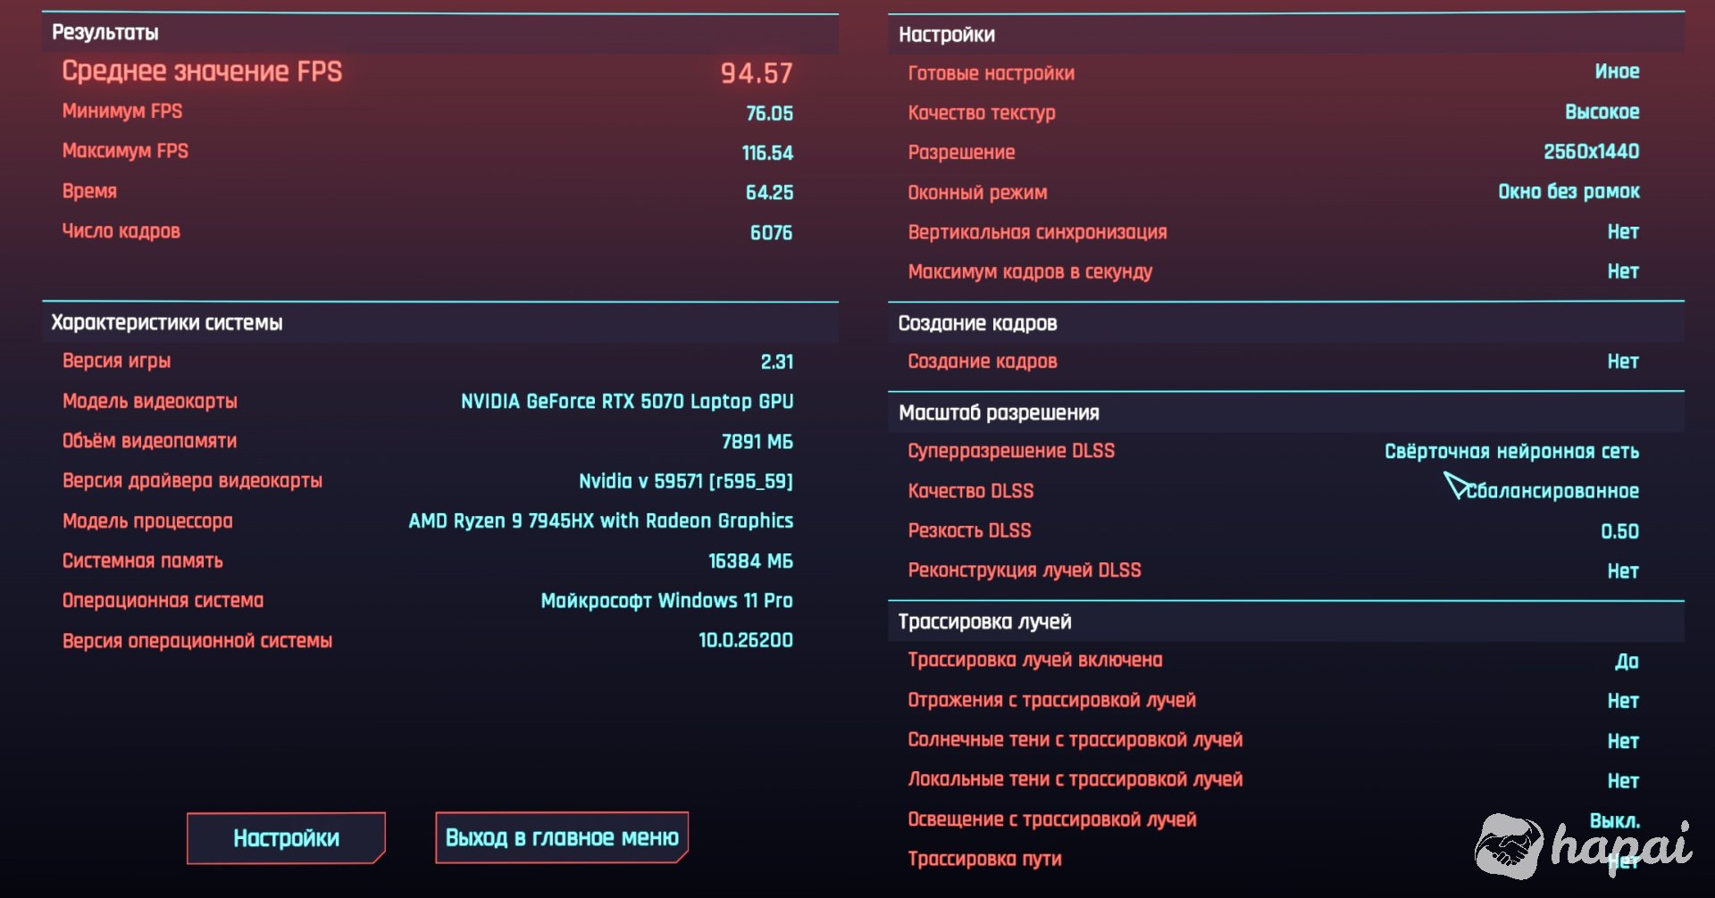Click NVIDIA GeForce RTX 5070 Laptop GPU text

[x=627, y=402]
